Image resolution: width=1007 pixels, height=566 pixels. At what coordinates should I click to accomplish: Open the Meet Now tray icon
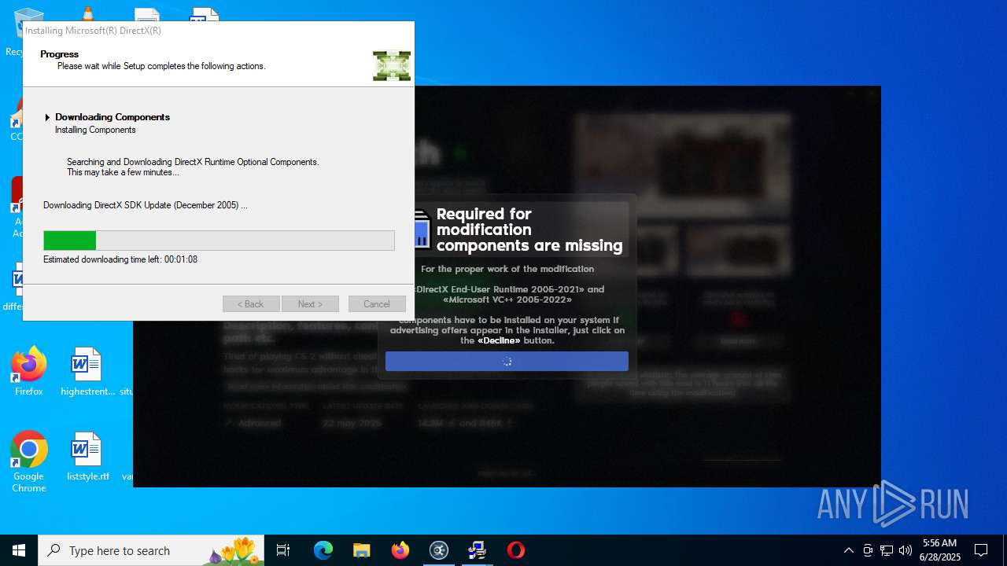click(868, 550)
